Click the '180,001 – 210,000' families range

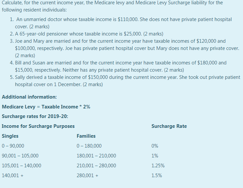tap(96, 156)
